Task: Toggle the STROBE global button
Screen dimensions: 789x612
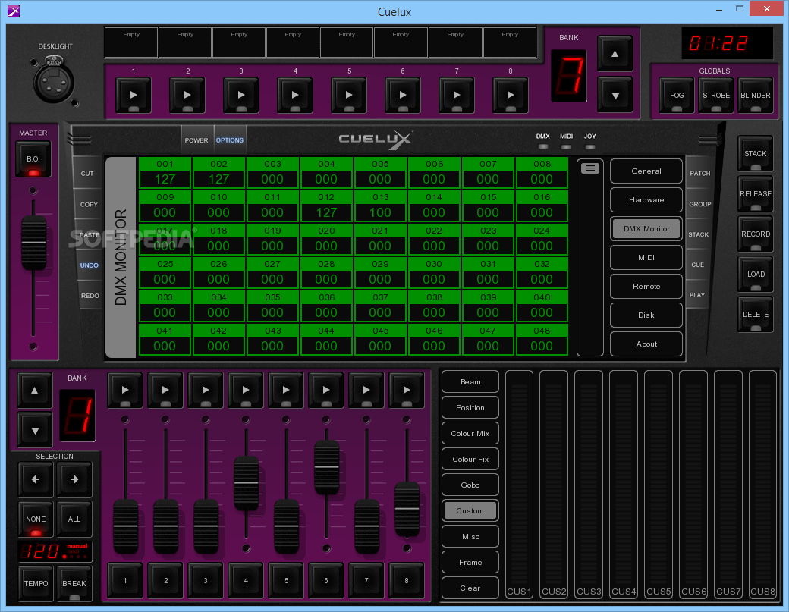Action: point(716,95)
